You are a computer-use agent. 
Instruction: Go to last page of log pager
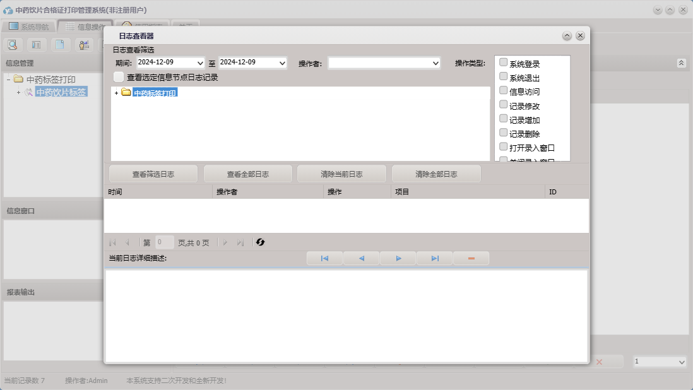(x=240, y=242)
